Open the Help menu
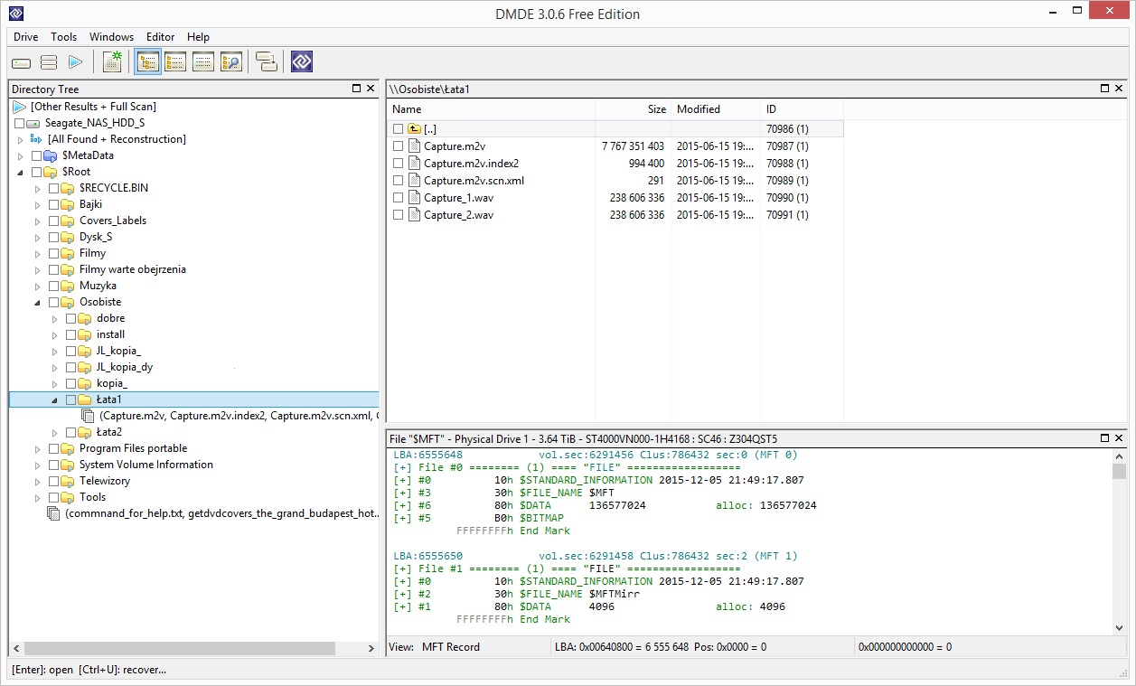The width and height of the screenshot is (1136, 686). (198, 37)
